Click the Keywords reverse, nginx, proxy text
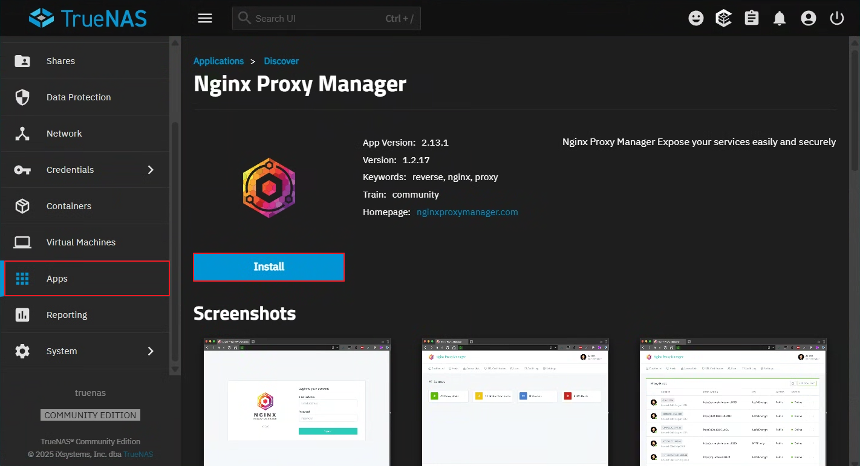Viewport: 860px width, 466px height. pyautogui.click(x=431, y=177)
